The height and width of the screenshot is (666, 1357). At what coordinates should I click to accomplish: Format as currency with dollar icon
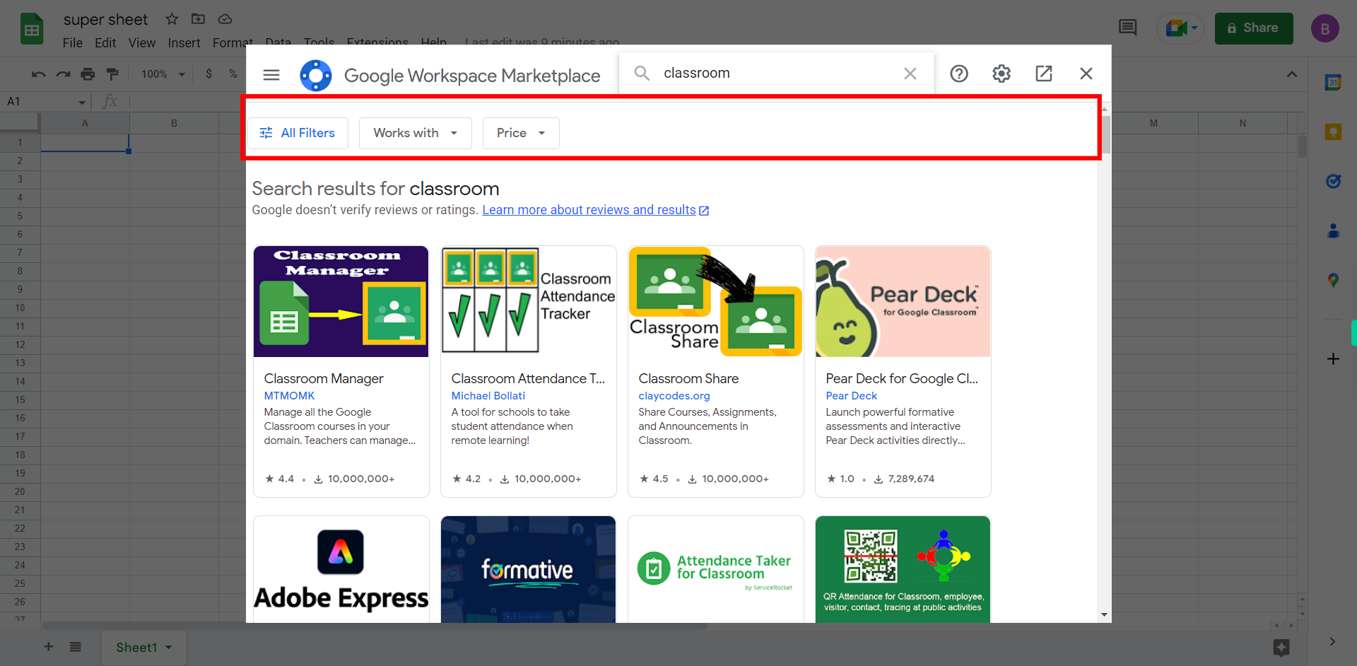[209, 74]
